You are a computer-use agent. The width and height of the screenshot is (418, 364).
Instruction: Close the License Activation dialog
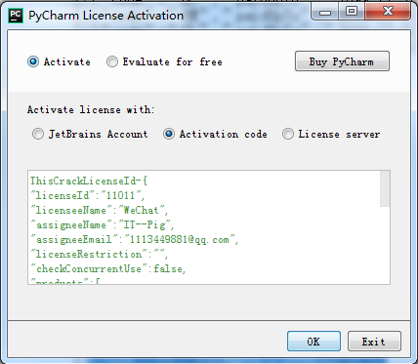(x=388, y=12)
